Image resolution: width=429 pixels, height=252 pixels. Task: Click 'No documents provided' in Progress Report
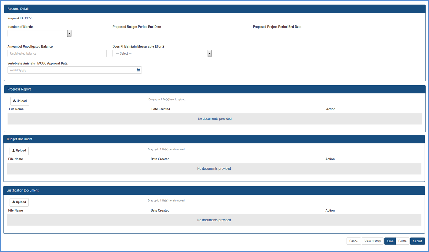click(215, 119)
